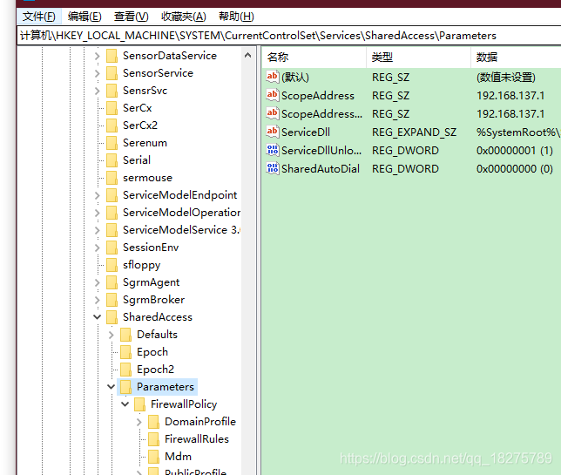Click the registry path address bar
This screenshot has height=475, width=561.
[x=289, y=36]
